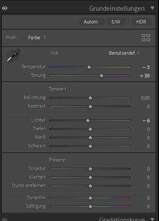Click the Lichter slider handle

click(88, 121)
